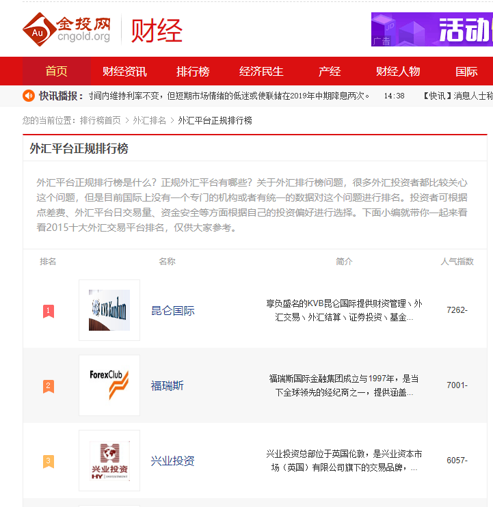Click the 【快讯】消息人士 ticker item
Image resolution: width=493 pixels, height=507 pixels.
tap(458, 96)
